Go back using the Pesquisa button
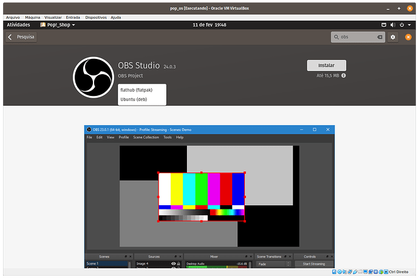The image size is (419, 278). [x=21, y=37]
